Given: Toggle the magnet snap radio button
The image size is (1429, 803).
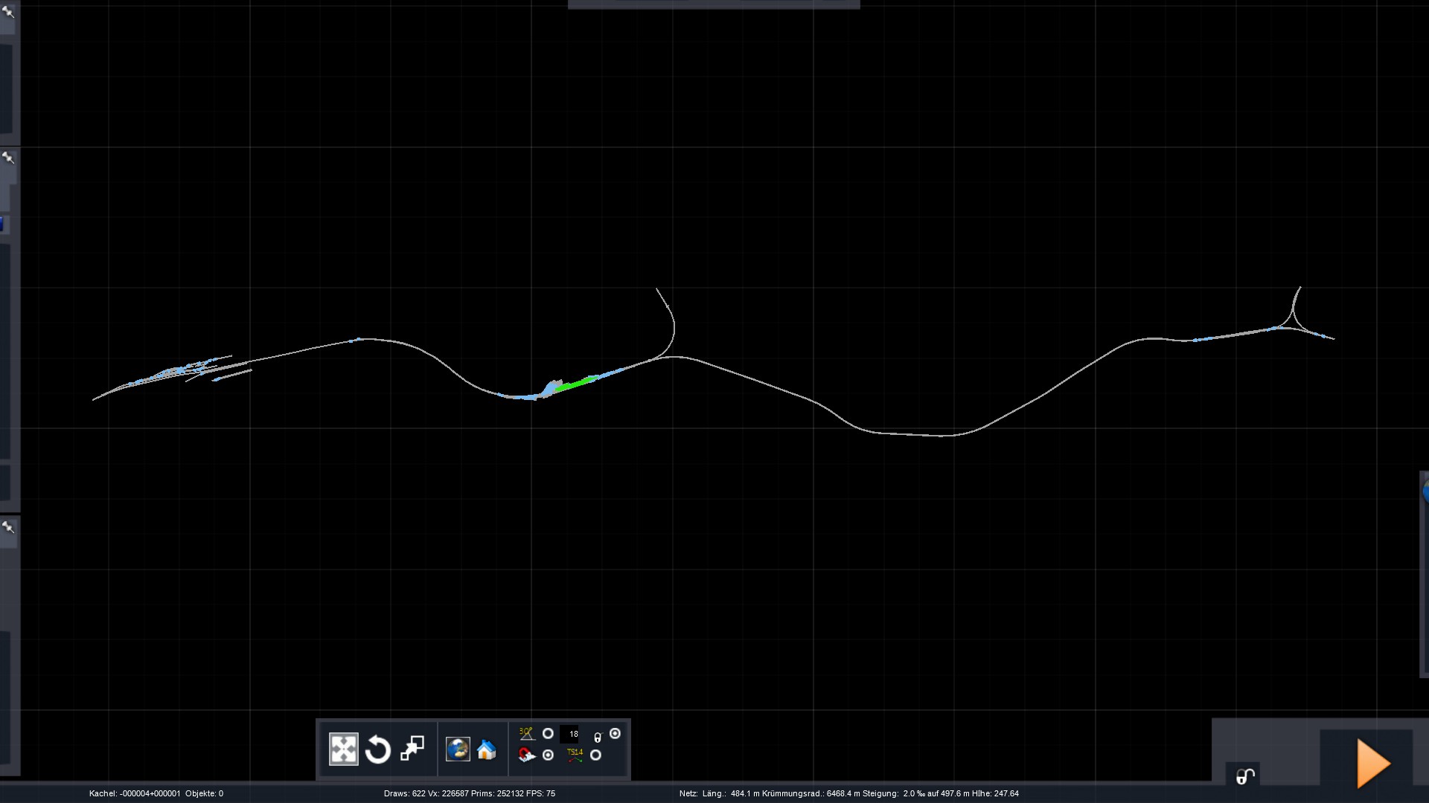Looking at the screenshot, I should [548, 755].
